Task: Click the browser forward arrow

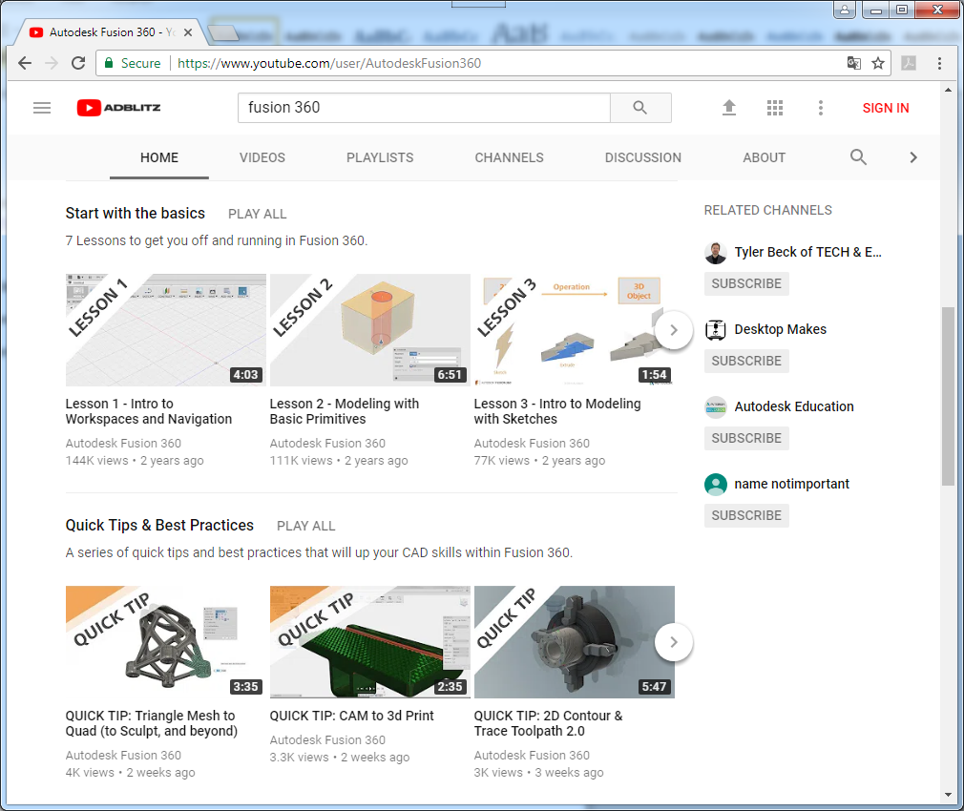Action: click(x=52, y=63)
